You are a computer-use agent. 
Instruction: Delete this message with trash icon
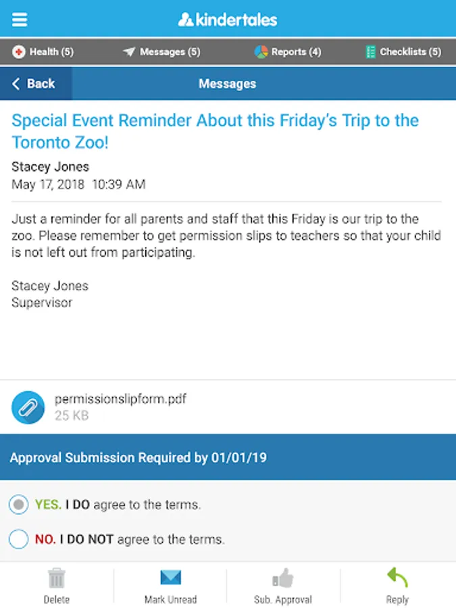[57, 585]
